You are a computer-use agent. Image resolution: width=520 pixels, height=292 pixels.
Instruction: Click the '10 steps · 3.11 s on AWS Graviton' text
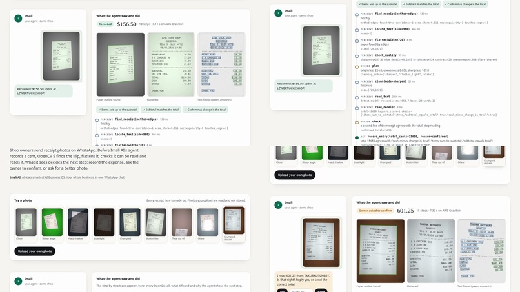click(161, 24)
